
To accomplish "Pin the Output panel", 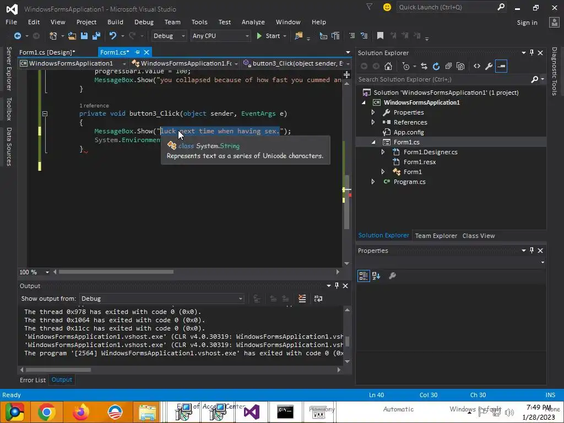I will click(337, 286).
